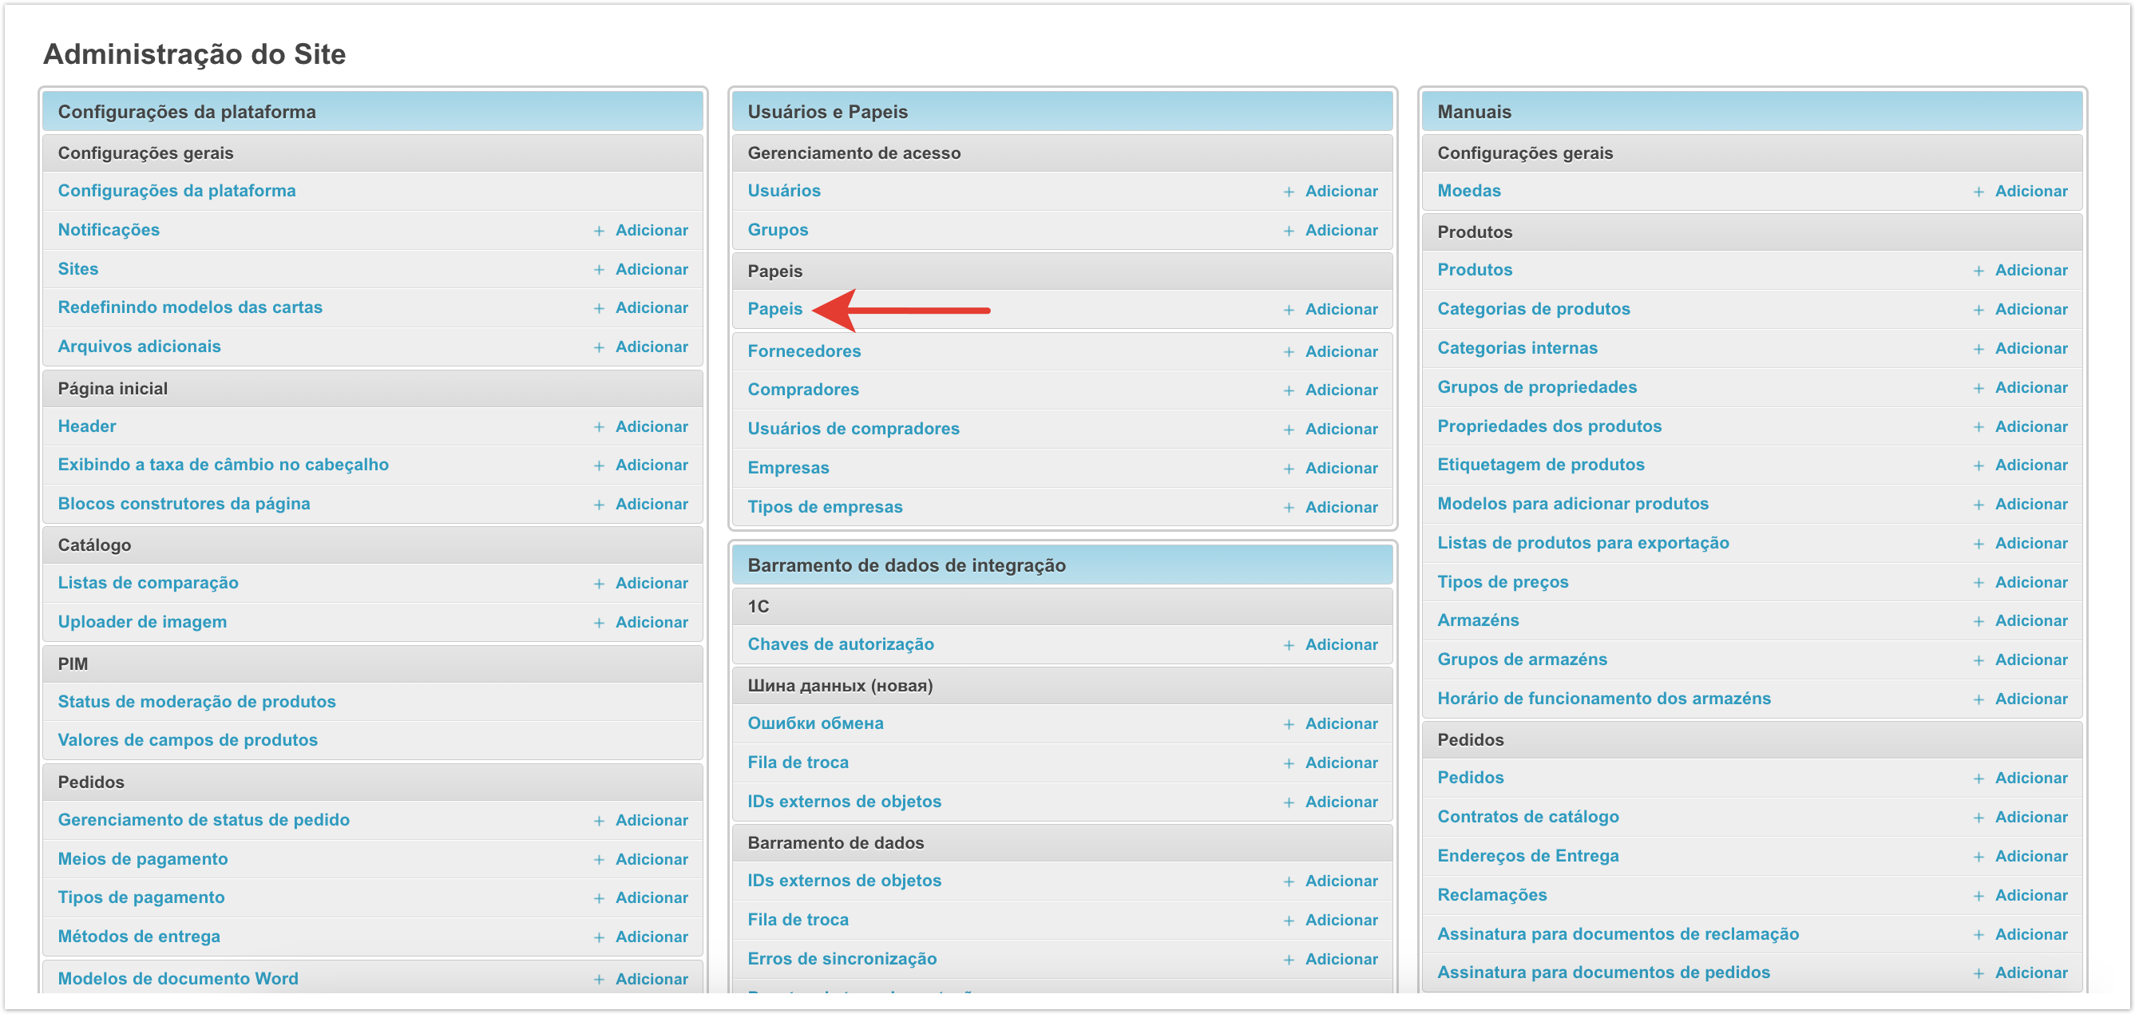Open Valores de campos de produtos

click(188, 739)
